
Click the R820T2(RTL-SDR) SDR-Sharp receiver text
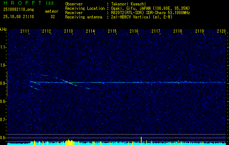tap(150, 13)
